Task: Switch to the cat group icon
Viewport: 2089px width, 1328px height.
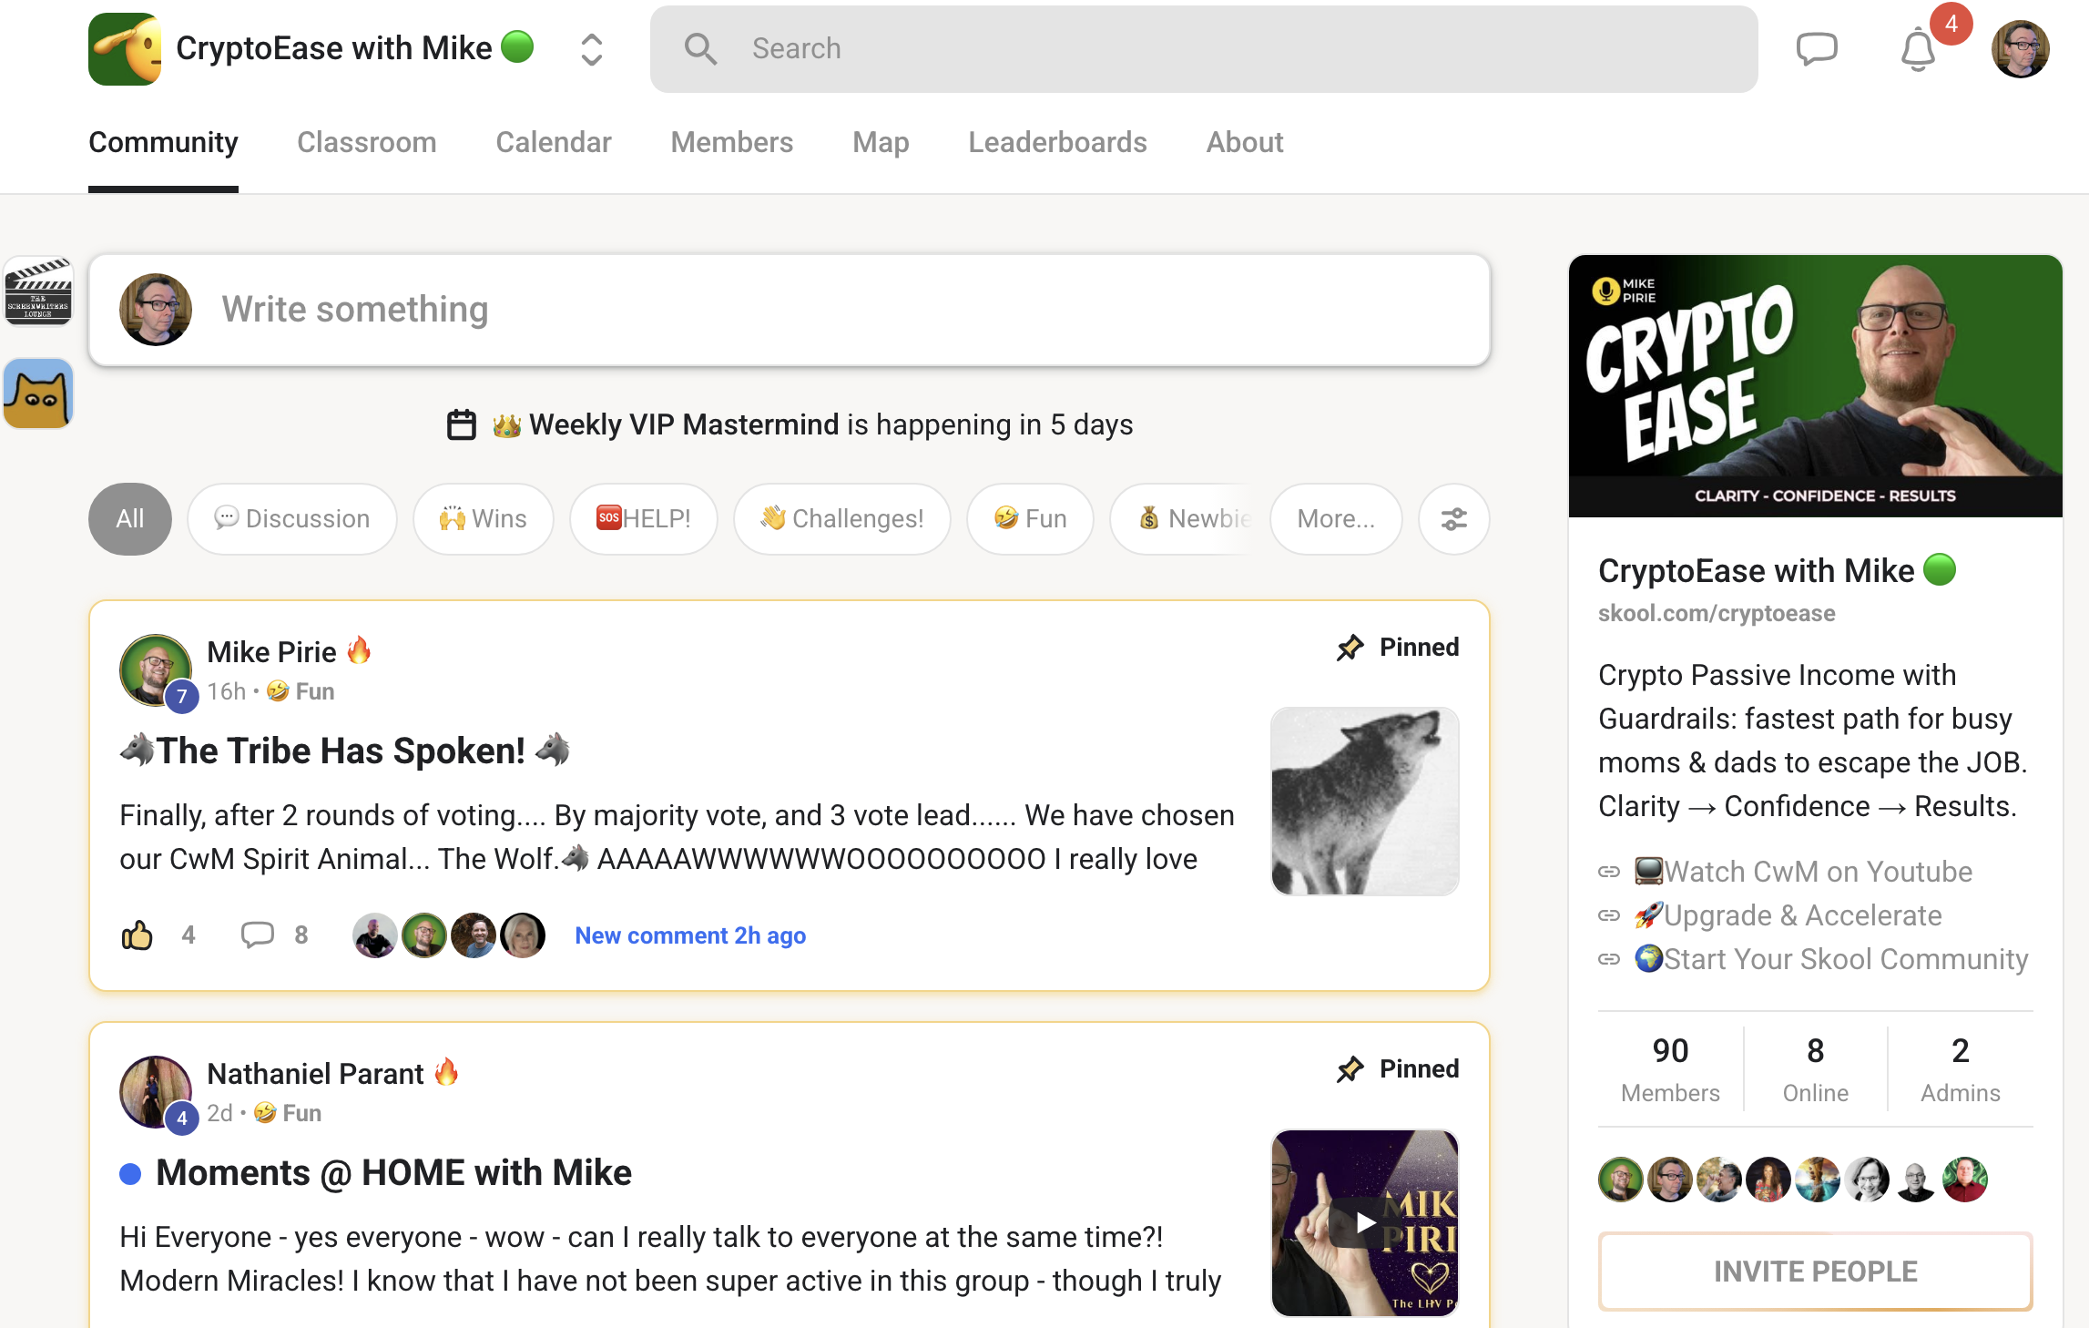Action: [x=38, y=393]
